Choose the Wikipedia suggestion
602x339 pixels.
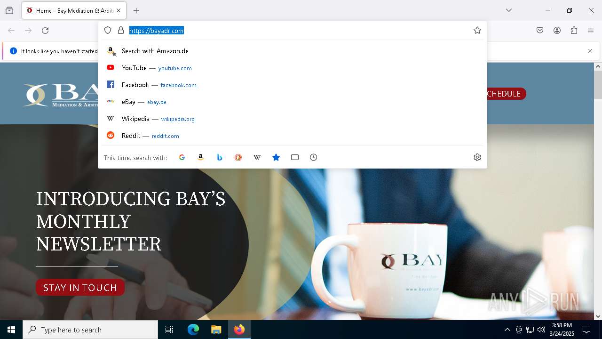(293, 119)
